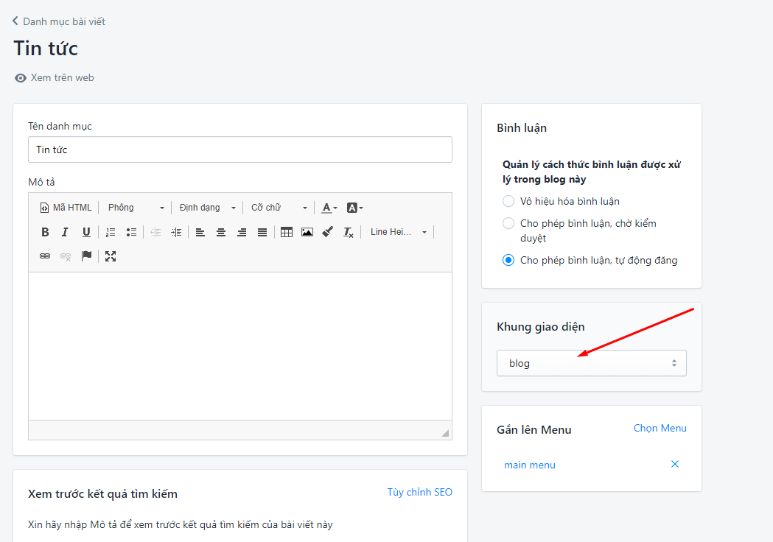Click Tùy chỉnh SEO link

point(419,492)
